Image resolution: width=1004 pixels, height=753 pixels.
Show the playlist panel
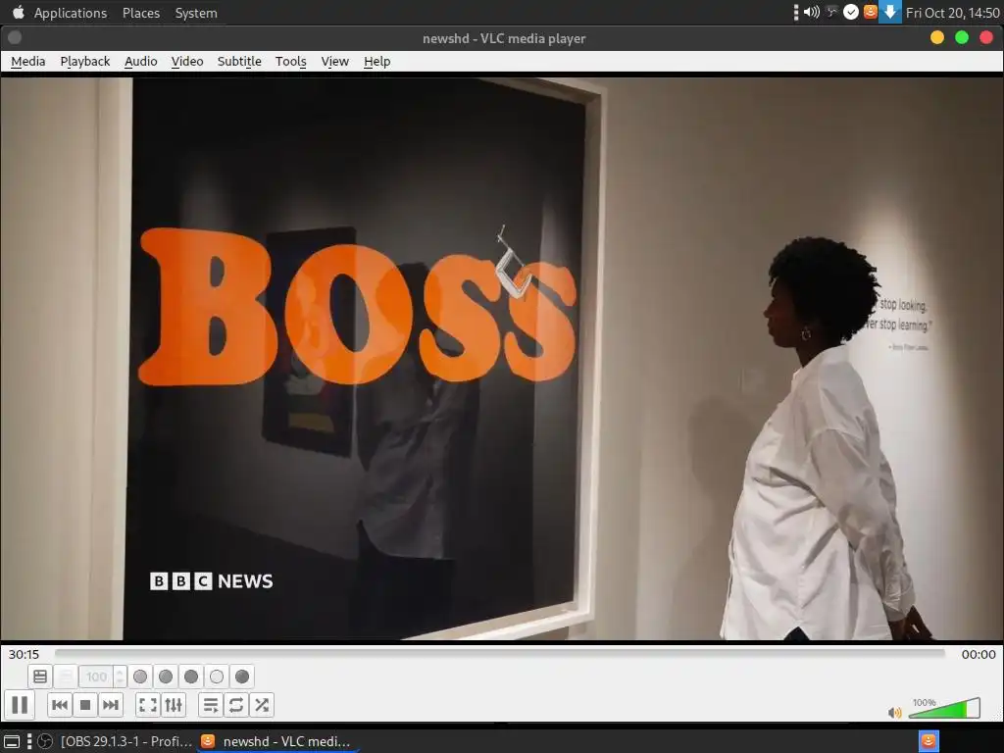pyautogui.click(x=210, y=705)
